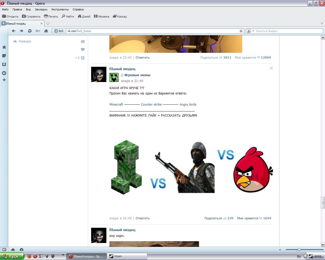This screenshot has width=325, height=260.
Task: Open the closed tabs dropdown arrow
Action: pyautogui.click(x=322, y=23)
